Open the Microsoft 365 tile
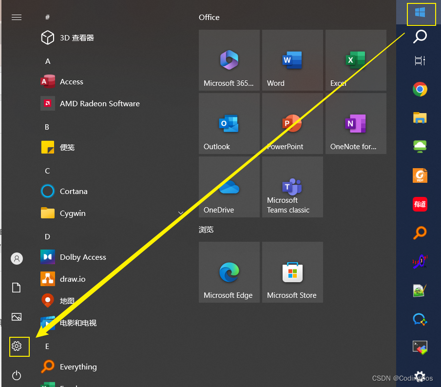This screenshot has width=441, height=387. (x=229, y=60)
